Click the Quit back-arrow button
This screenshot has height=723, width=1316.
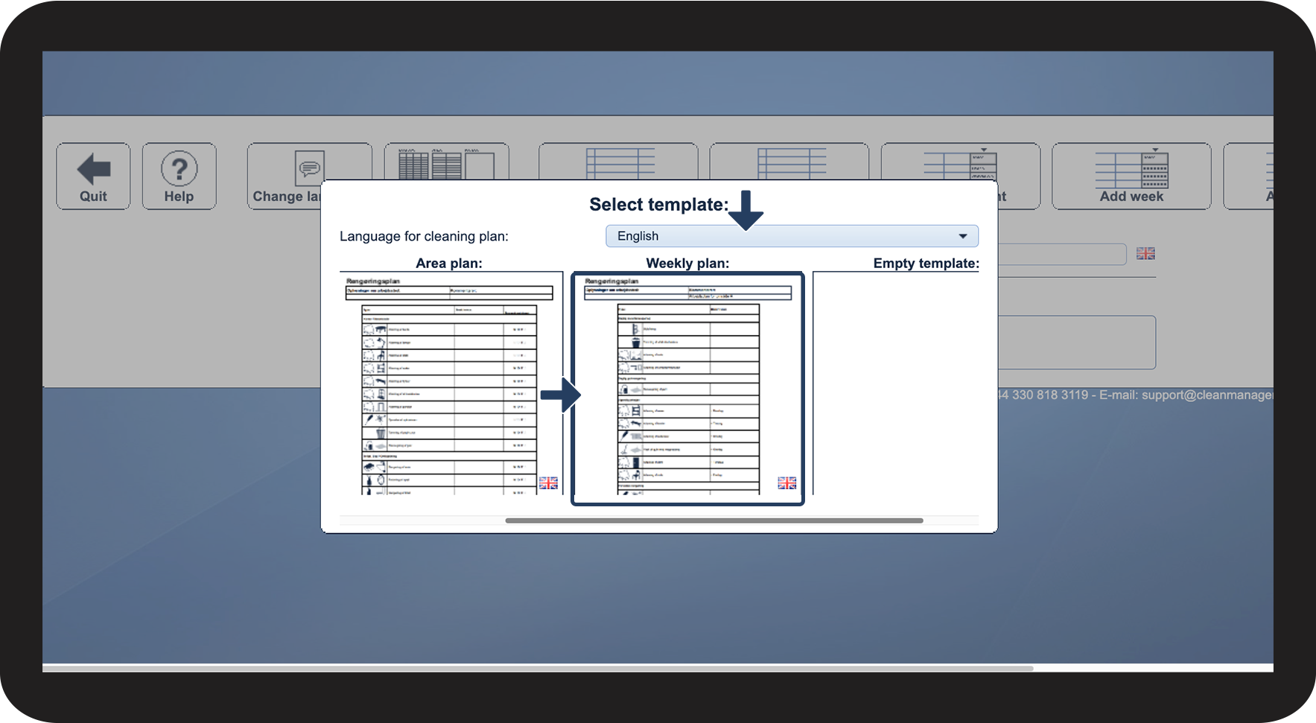pos(93,176)
